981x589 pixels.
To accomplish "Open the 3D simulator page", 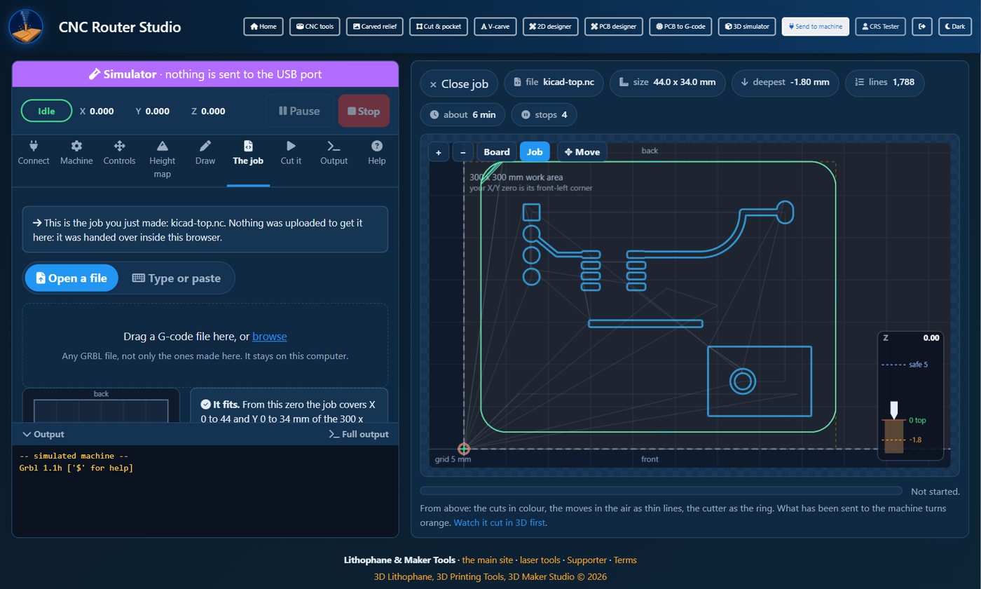I will [747, 27].
